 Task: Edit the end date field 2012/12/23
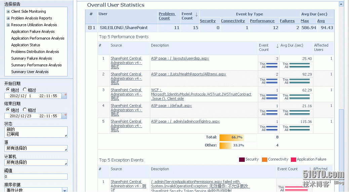coord(33,116)
